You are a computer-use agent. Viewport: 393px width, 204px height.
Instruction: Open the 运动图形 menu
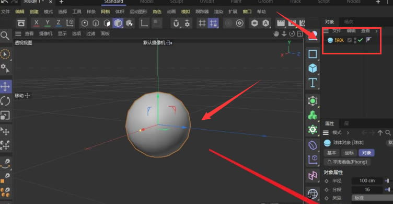click(x=138, y=12)
